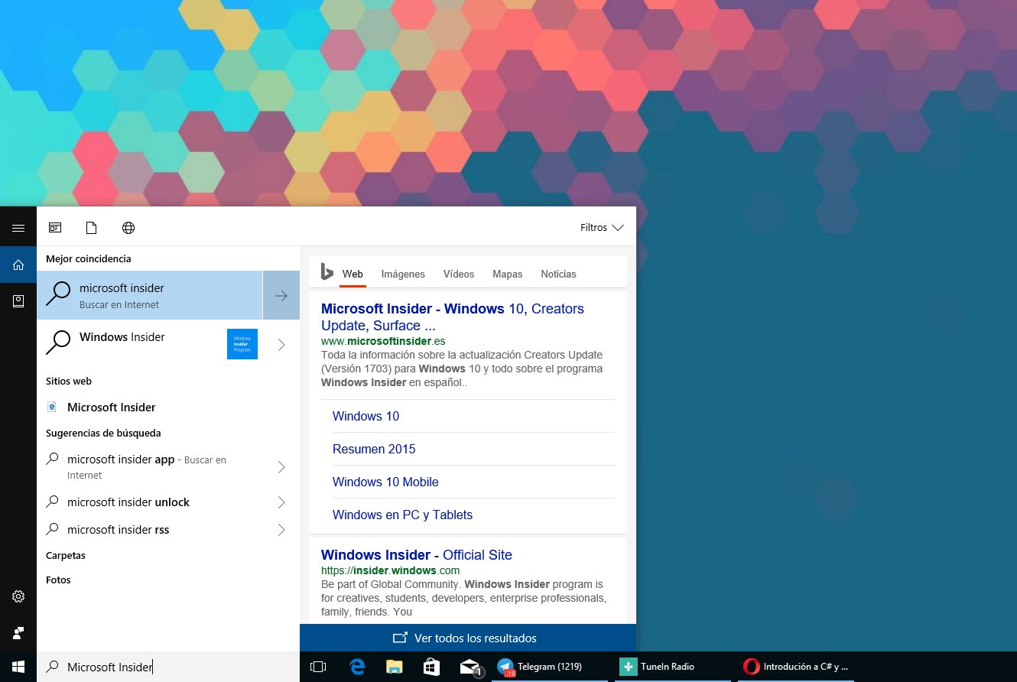Open the Windows Start button

[18, 667]
